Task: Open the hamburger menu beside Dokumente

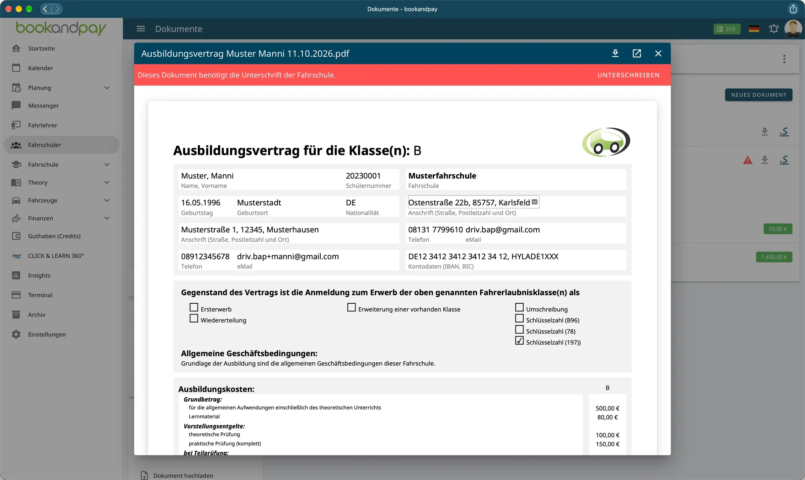Action: click(141, 29)
